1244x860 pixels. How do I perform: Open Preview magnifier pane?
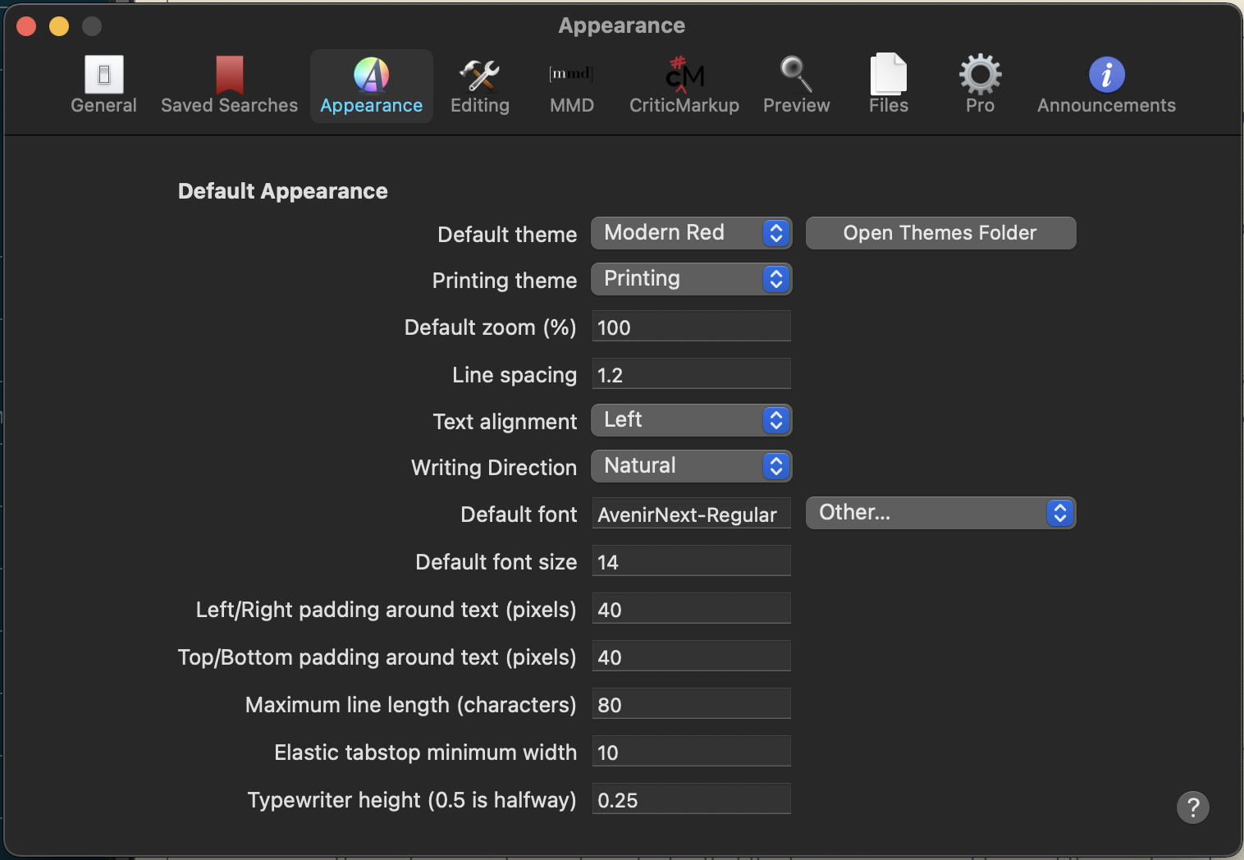[x=796, y=85]
